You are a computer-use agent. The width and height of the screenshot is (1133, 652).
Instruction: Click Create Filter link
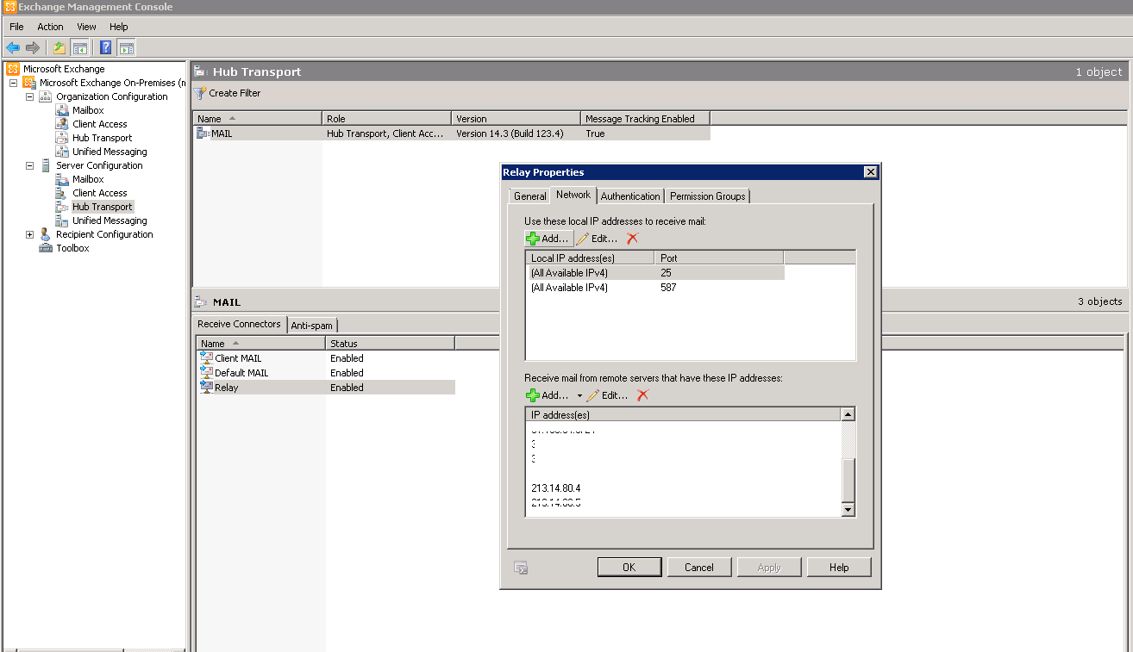pos(235,93)
